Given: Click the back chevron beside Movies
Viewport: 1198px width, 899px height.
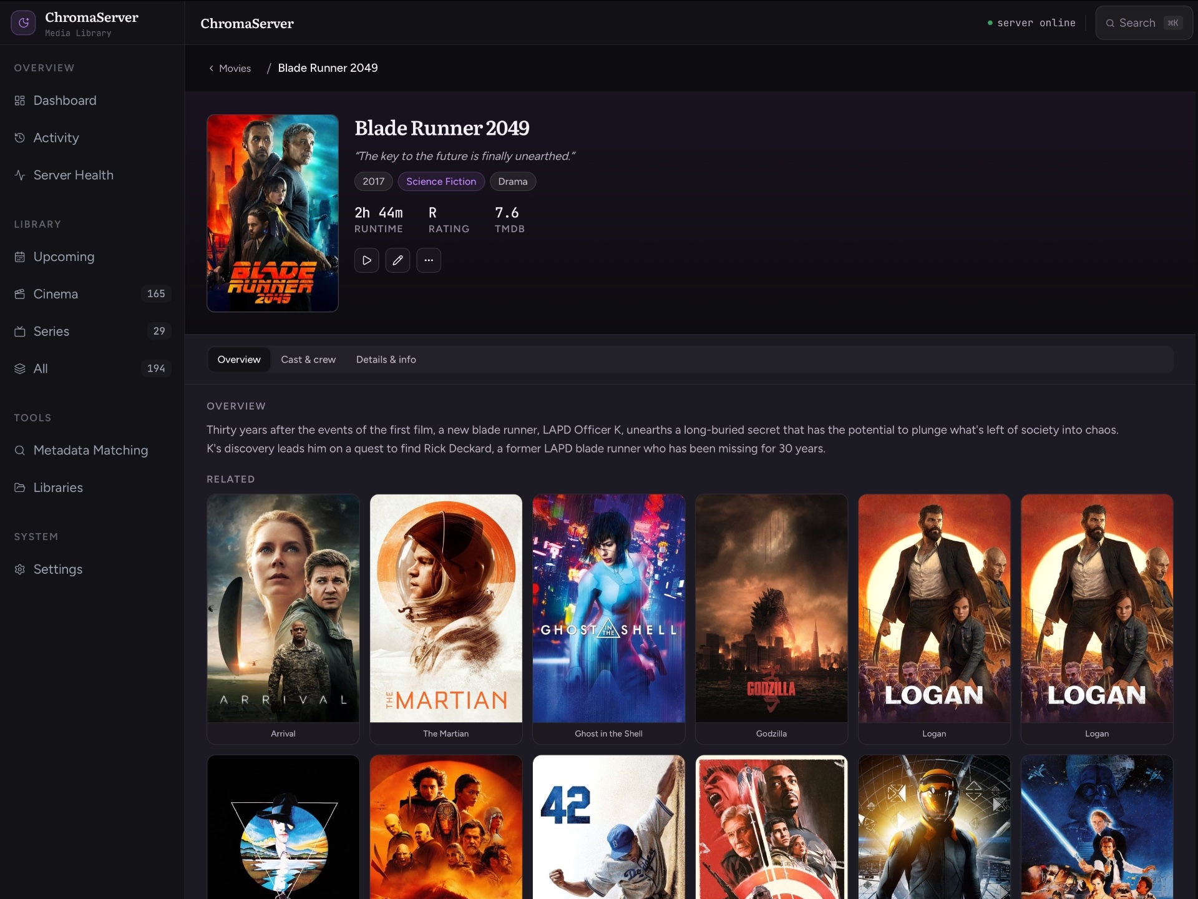Looking at the screenshot, I should 211,68.
